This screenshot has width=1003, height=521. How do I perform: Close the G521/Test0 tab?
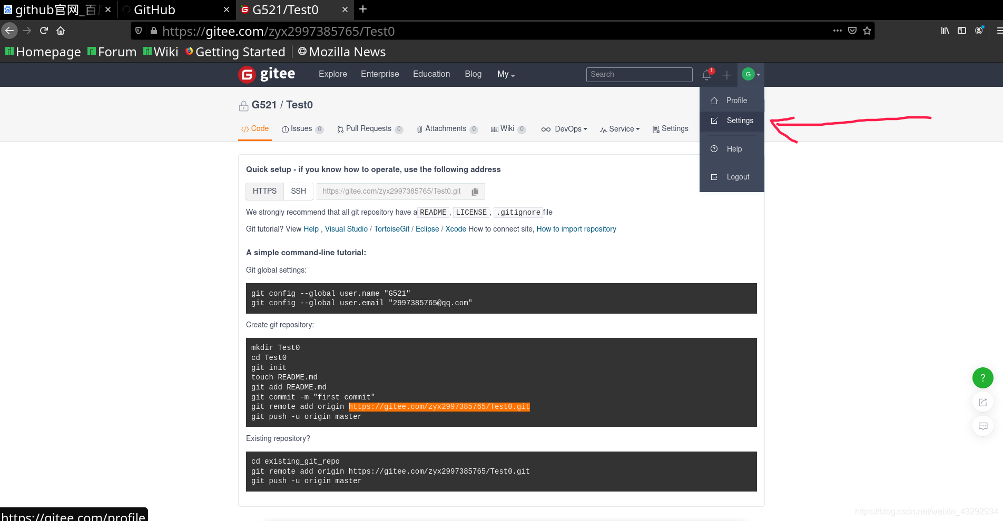345,9
